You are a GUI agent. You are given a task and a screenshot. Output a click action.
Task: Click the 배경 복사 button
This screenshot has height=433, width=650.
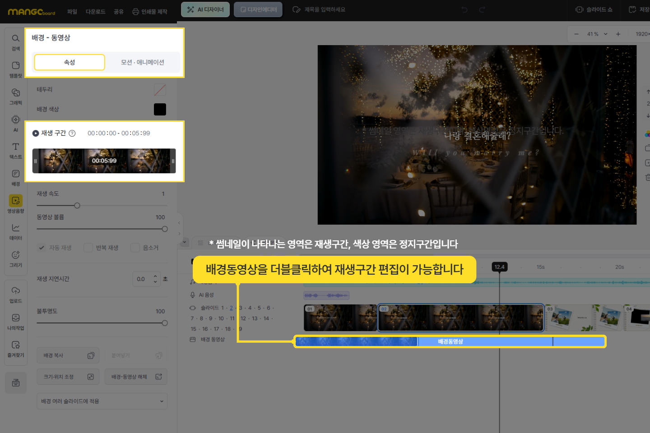pos(68,355)
